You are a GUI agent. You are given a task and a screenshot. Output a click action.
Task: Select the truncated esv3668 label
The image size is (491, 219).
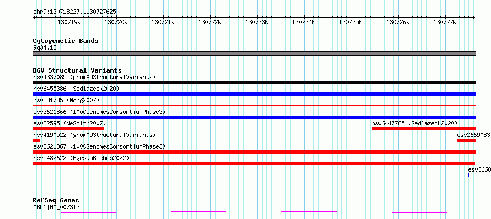[479, 169]
